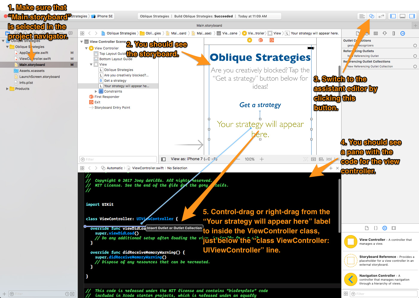Open View as: iPhone 7 device bar
The height and width of the screenshot is (298, 419).
tap(194, 159)
